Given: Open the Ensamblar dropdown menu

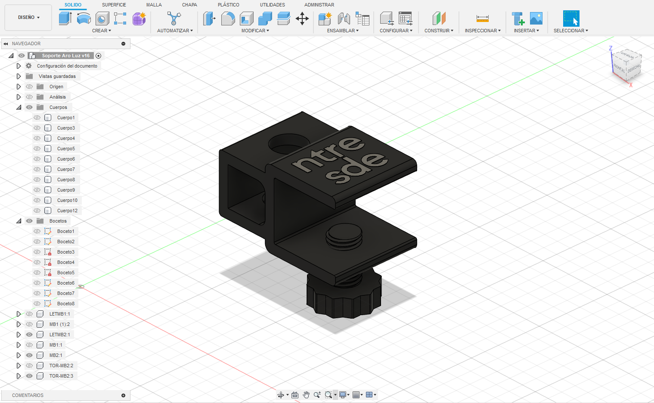Looking at the screenshot, I should pyautogui.click(x=343, y=31).
